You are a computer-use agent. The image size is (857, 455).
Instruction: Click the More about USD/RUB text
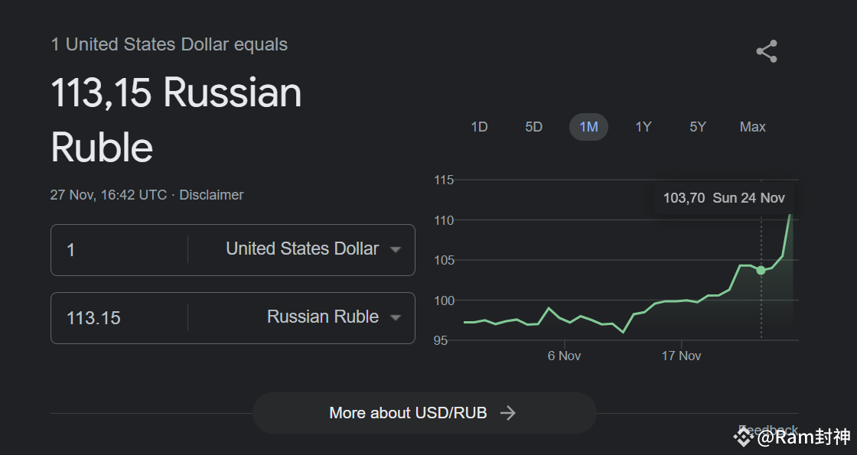(x=408, y=413)
